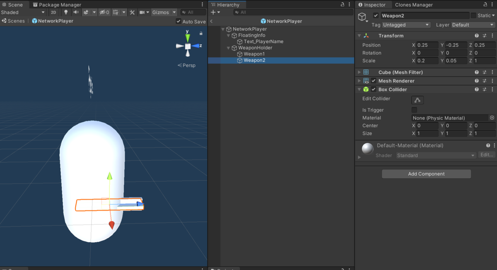Toggle scene audio speaker icon

point(76,12)
